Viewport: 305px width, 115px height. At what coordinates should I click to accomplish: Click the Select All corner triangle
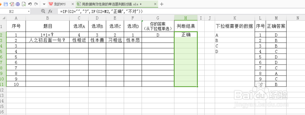click(3, 18)
